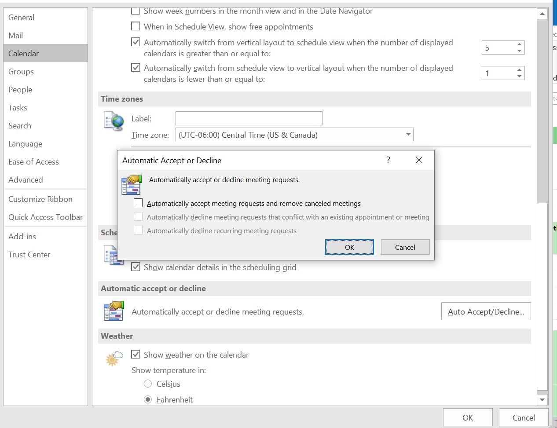Open the Advanced options category

tap(45, 180)
